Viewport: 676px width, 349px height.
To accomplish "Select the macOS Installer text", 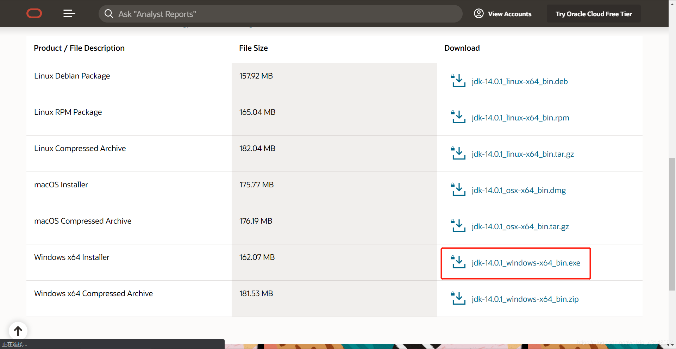I will pos(61,185).
